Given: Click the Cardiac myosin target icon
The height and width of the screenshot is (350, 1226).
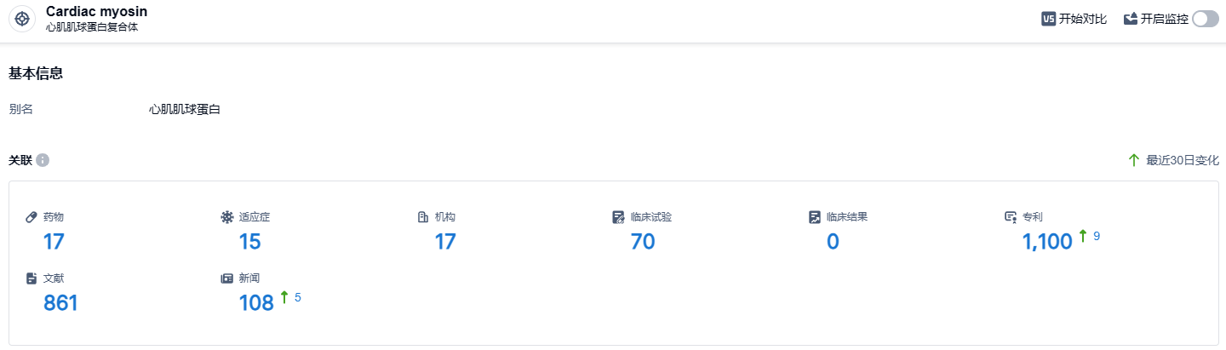Looking at the screenshot, I should 22,19.
